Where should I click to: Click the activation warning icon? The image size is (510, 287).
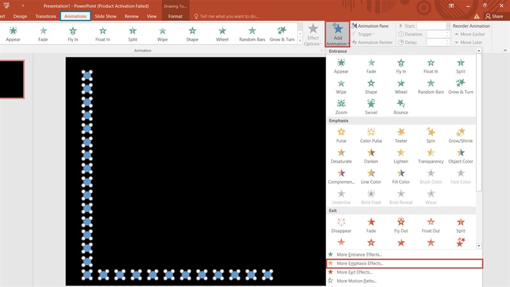coord(476,17)
